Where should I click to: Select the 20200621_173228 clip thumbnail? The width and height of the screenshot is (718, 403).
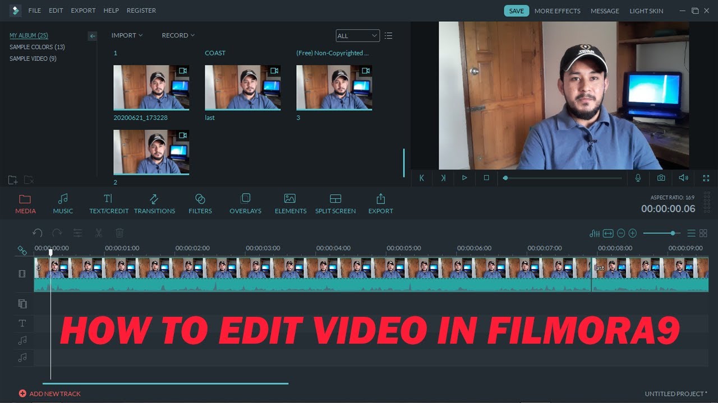151,87
